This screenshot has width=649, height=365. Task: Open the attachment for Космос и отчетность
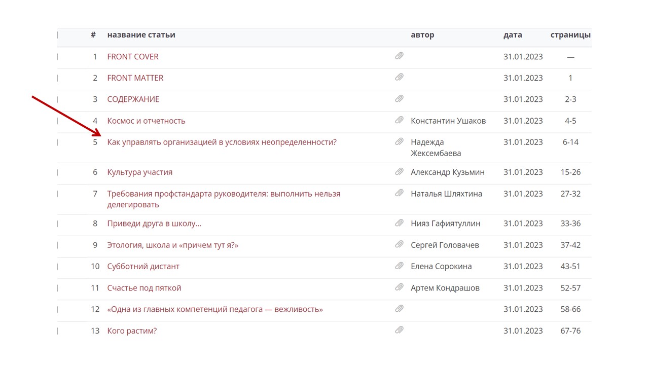pyautogui.click(x=399, y=121)
